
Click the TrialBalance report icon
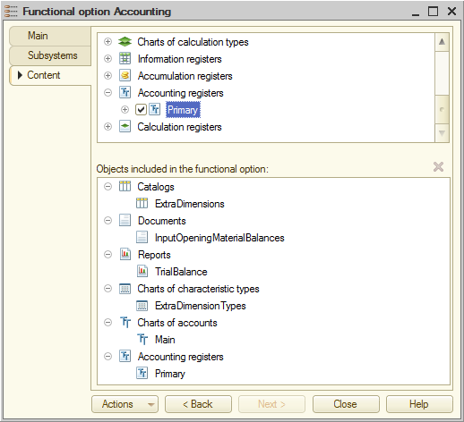142,272
